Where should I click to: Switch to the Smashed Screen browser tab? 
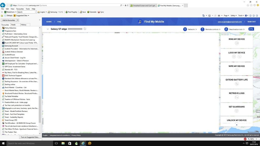click(143, 6)
